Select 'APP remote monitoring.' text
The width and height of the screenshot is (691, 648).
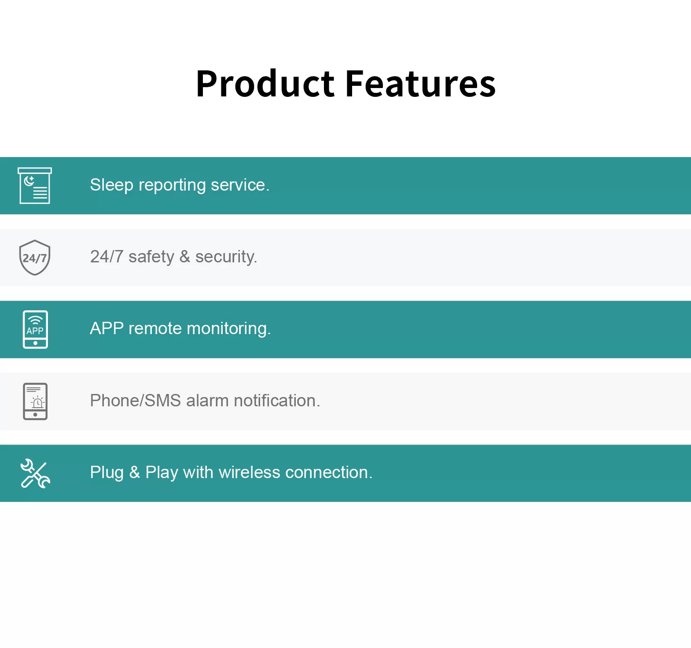click(x=180, y=329)
